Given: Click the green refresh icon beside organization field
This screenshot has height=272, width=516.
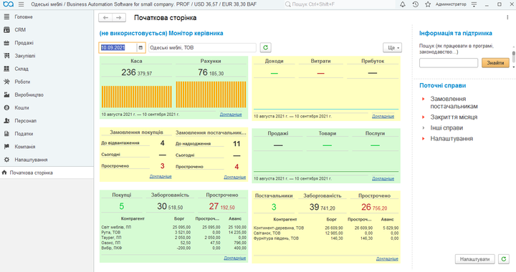Looking at the screenshot, I should [x=266, y=48].
